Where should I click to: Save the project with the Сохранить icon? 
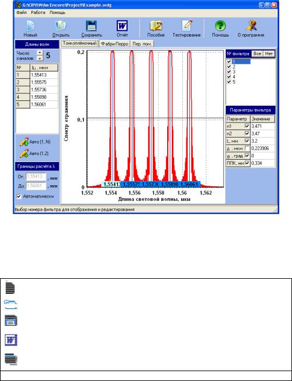(x=92, y=26)
